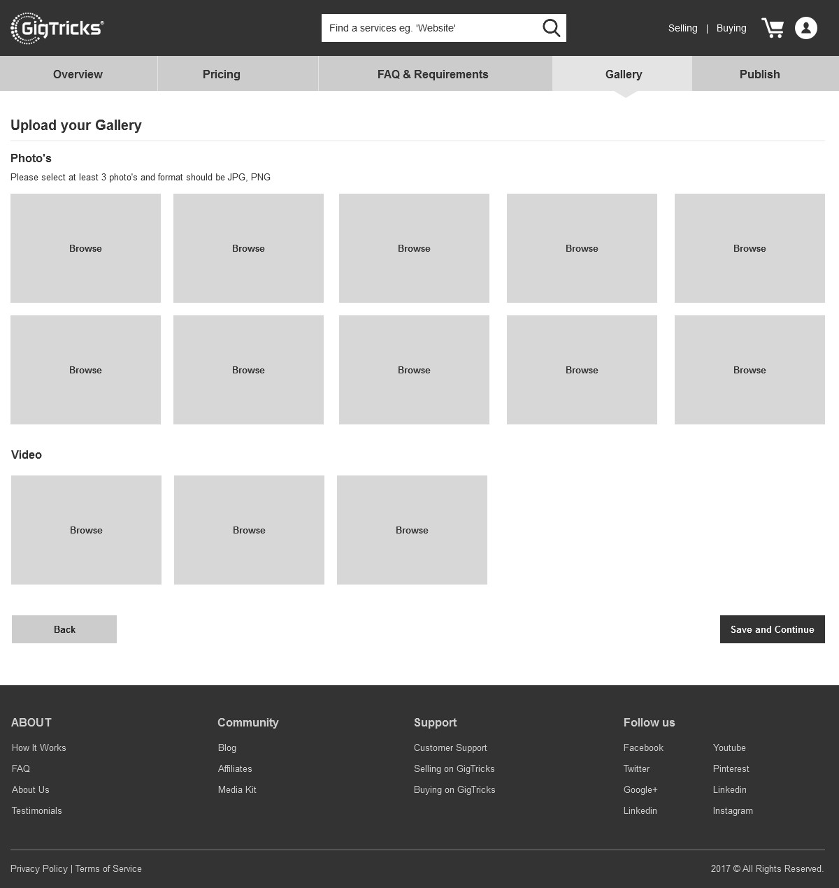Click the search magnifier icon
Image resolution: width=839 pixels, height=888 pixels.
coord(551,28)
